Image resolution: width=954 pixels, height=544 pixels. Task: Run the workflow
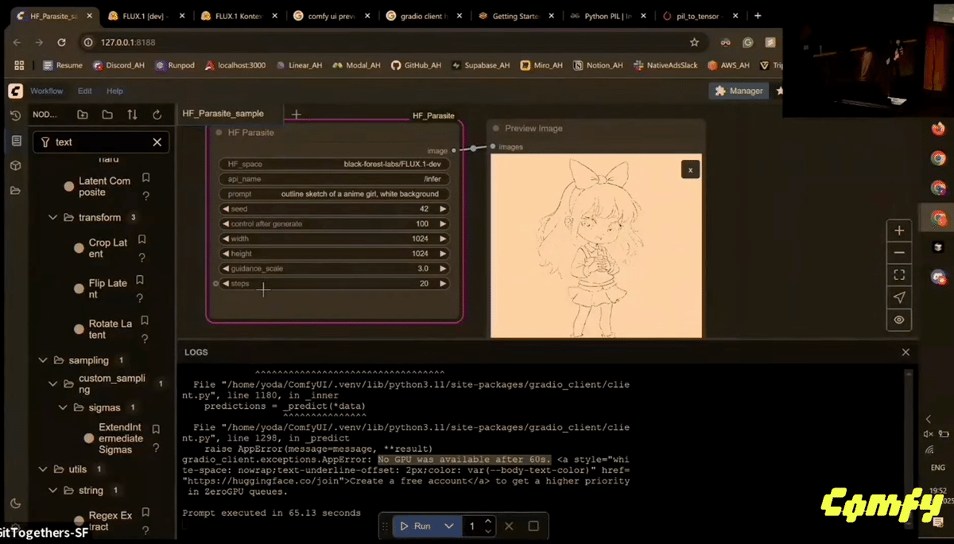click(415, 526)
